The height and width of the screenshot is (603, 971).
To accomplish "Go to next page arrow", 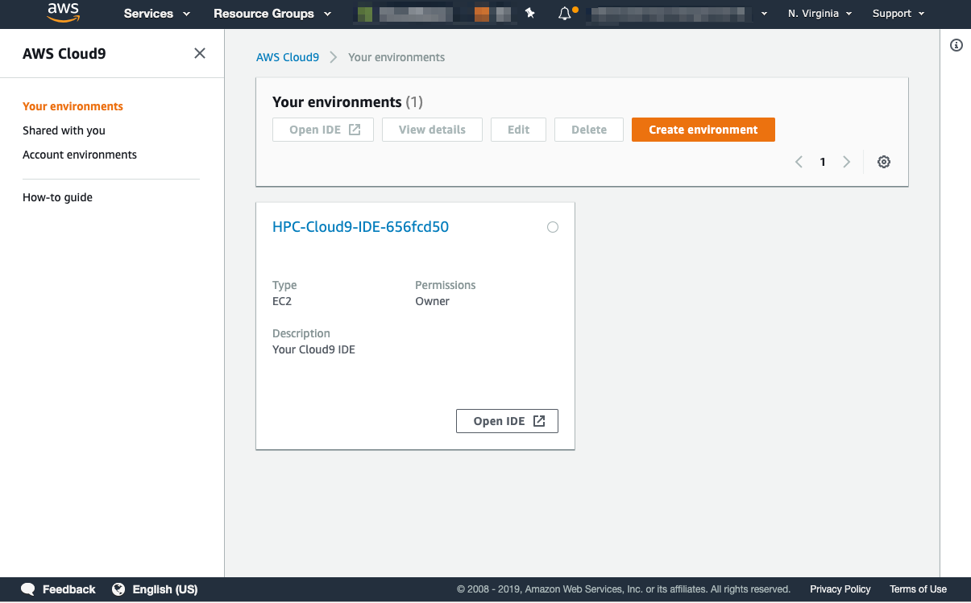I will coord(846,162).
